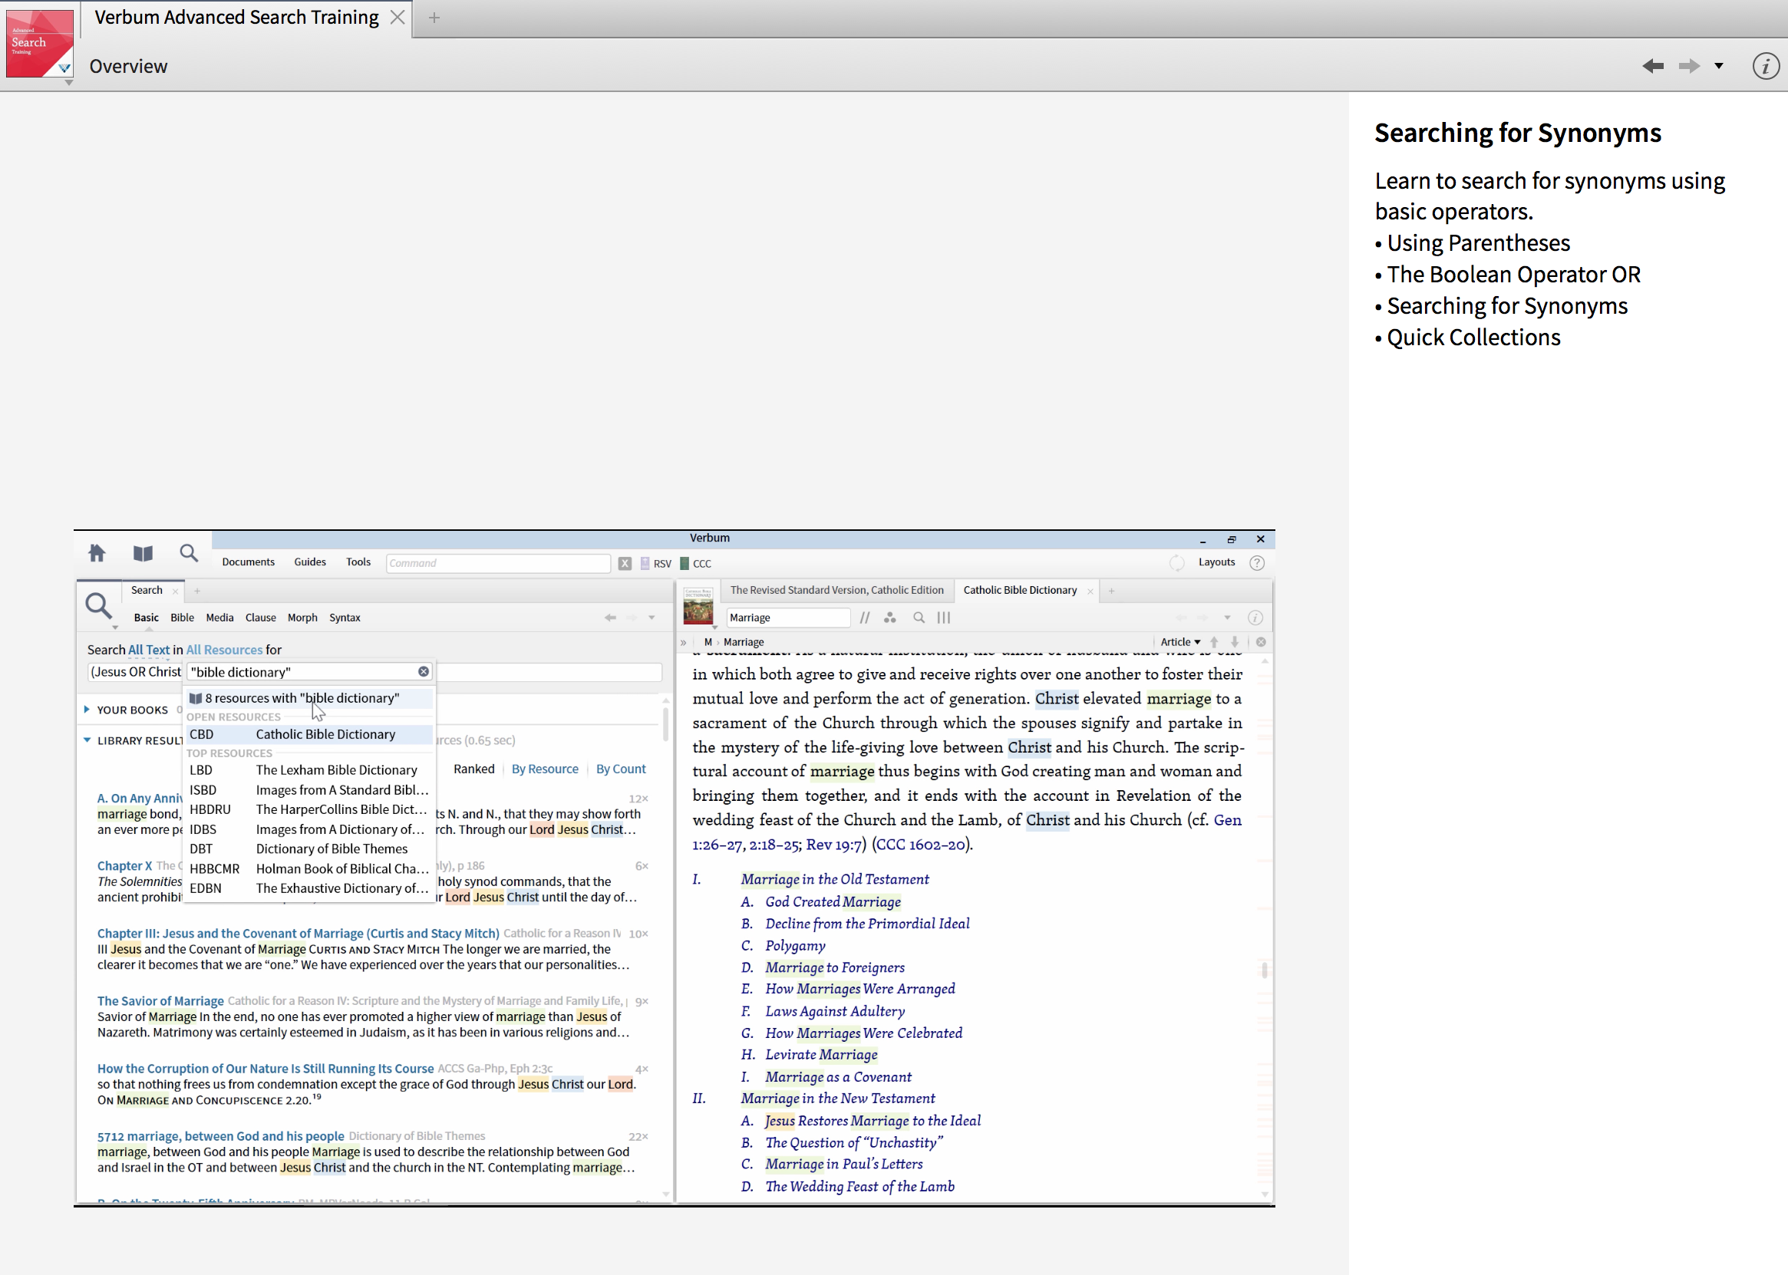This screenshot has height=1275, width=1788.
Task: Click the Layouts help question mark icon
Action: pos(1256,563)
